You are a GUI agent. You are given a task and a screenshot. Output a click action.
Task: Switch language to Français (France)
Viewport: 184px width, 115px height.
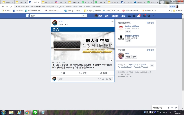[x=141, y=67]
